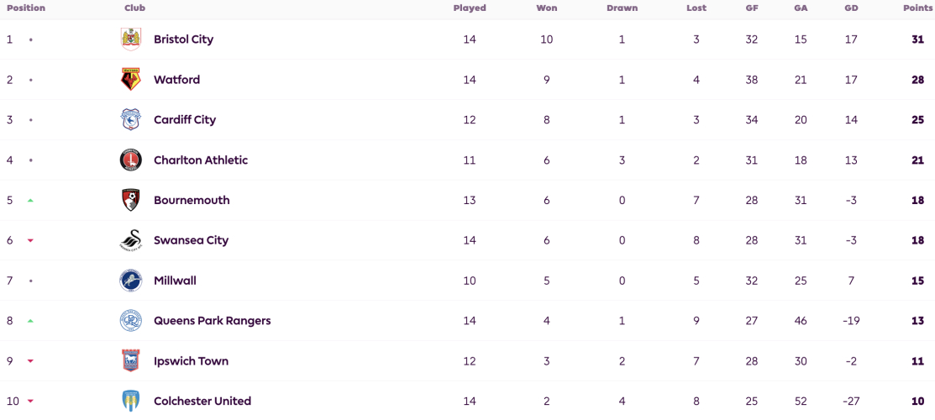This screenshot has width=935, height=420.
Task: Click the Position column header
Action: [26, 8]
